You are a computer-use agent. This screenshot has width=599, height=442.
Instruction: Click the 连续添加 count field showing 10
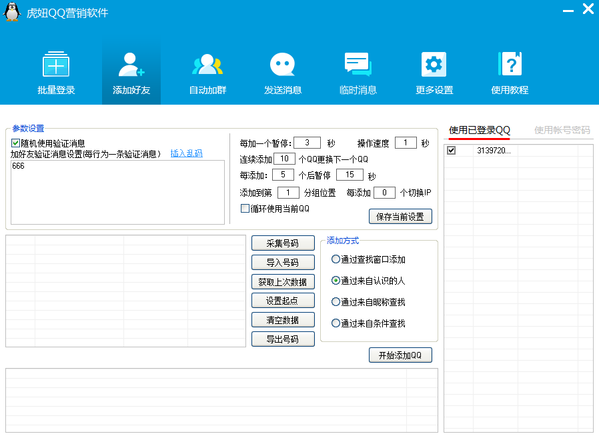pyautogui.click(x=284, y=159)
